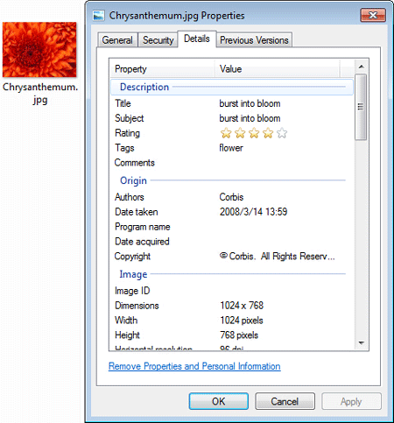Click the Authors property label
Screen dimensions: 394x423
coord(129,197)
